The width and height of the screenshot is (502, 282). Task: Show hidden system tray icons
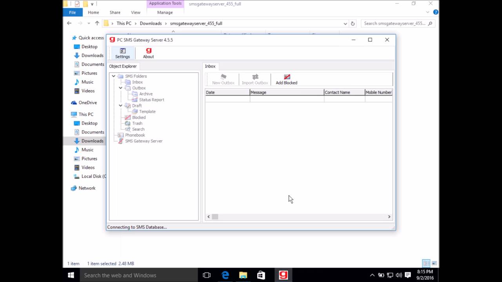[x=372, y=275]
